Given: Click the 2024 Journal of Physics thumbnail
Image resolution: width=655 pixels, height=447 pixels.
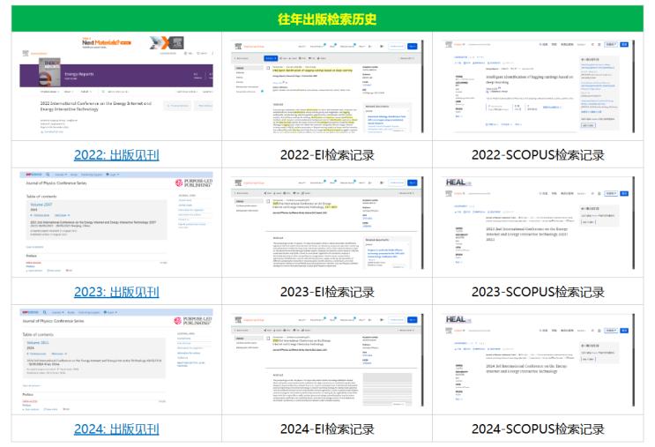Looking at the screenshot, I should tap(117, 361).
